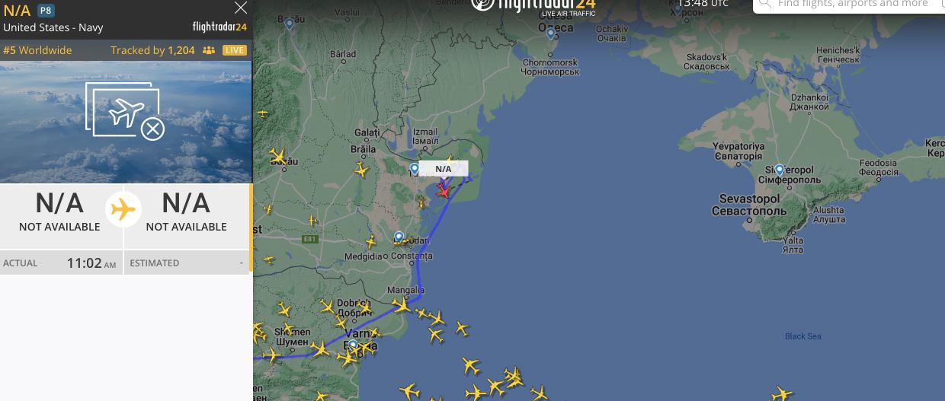Select the Varna airport pin marker
The height and width of the screenshot is (401, 945).
353,345
